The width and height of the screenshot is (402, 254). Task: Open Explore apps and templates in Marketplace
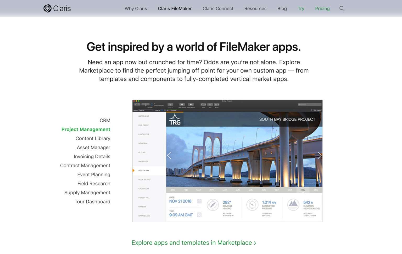(194, 243)
